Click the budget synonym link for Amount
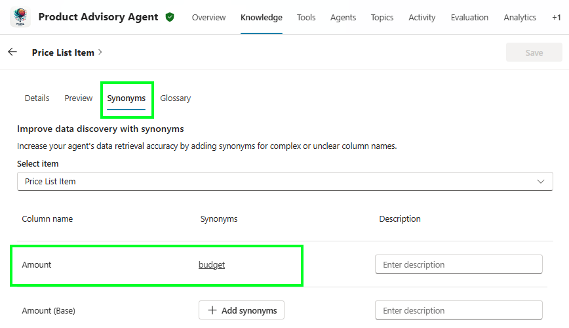Image resolution: width=569 pixels, height=328 pixels. [x=212, y=265]
